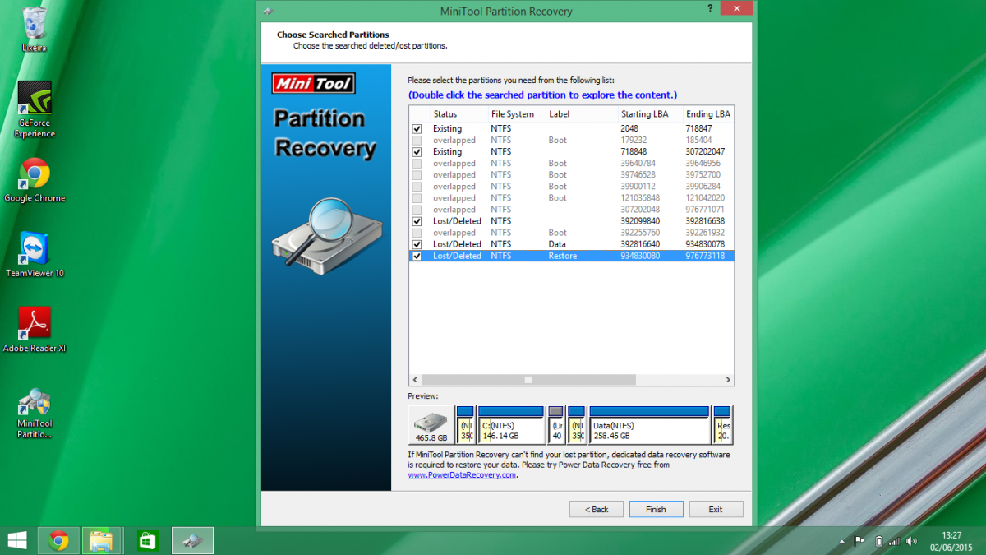This screenshot has width=986, height=555.
Task: Click the Exit button
Action: pyautogui.click(x=716, y=509)
